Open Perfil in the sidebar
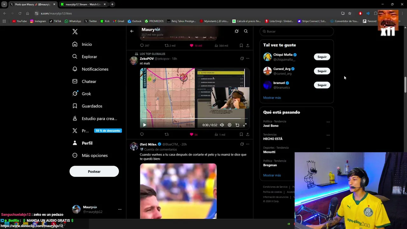This screenshot has width=407, height=229. tap(82, 143)
